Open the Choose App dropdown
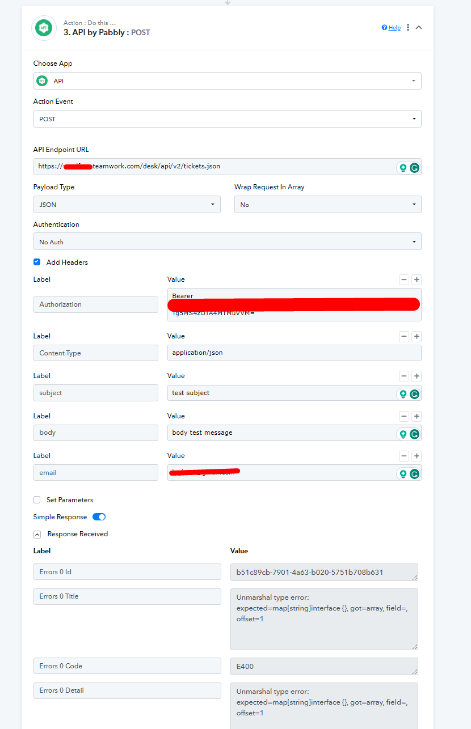The height and width of the screenshot is (729, 471). click(227, 81)
